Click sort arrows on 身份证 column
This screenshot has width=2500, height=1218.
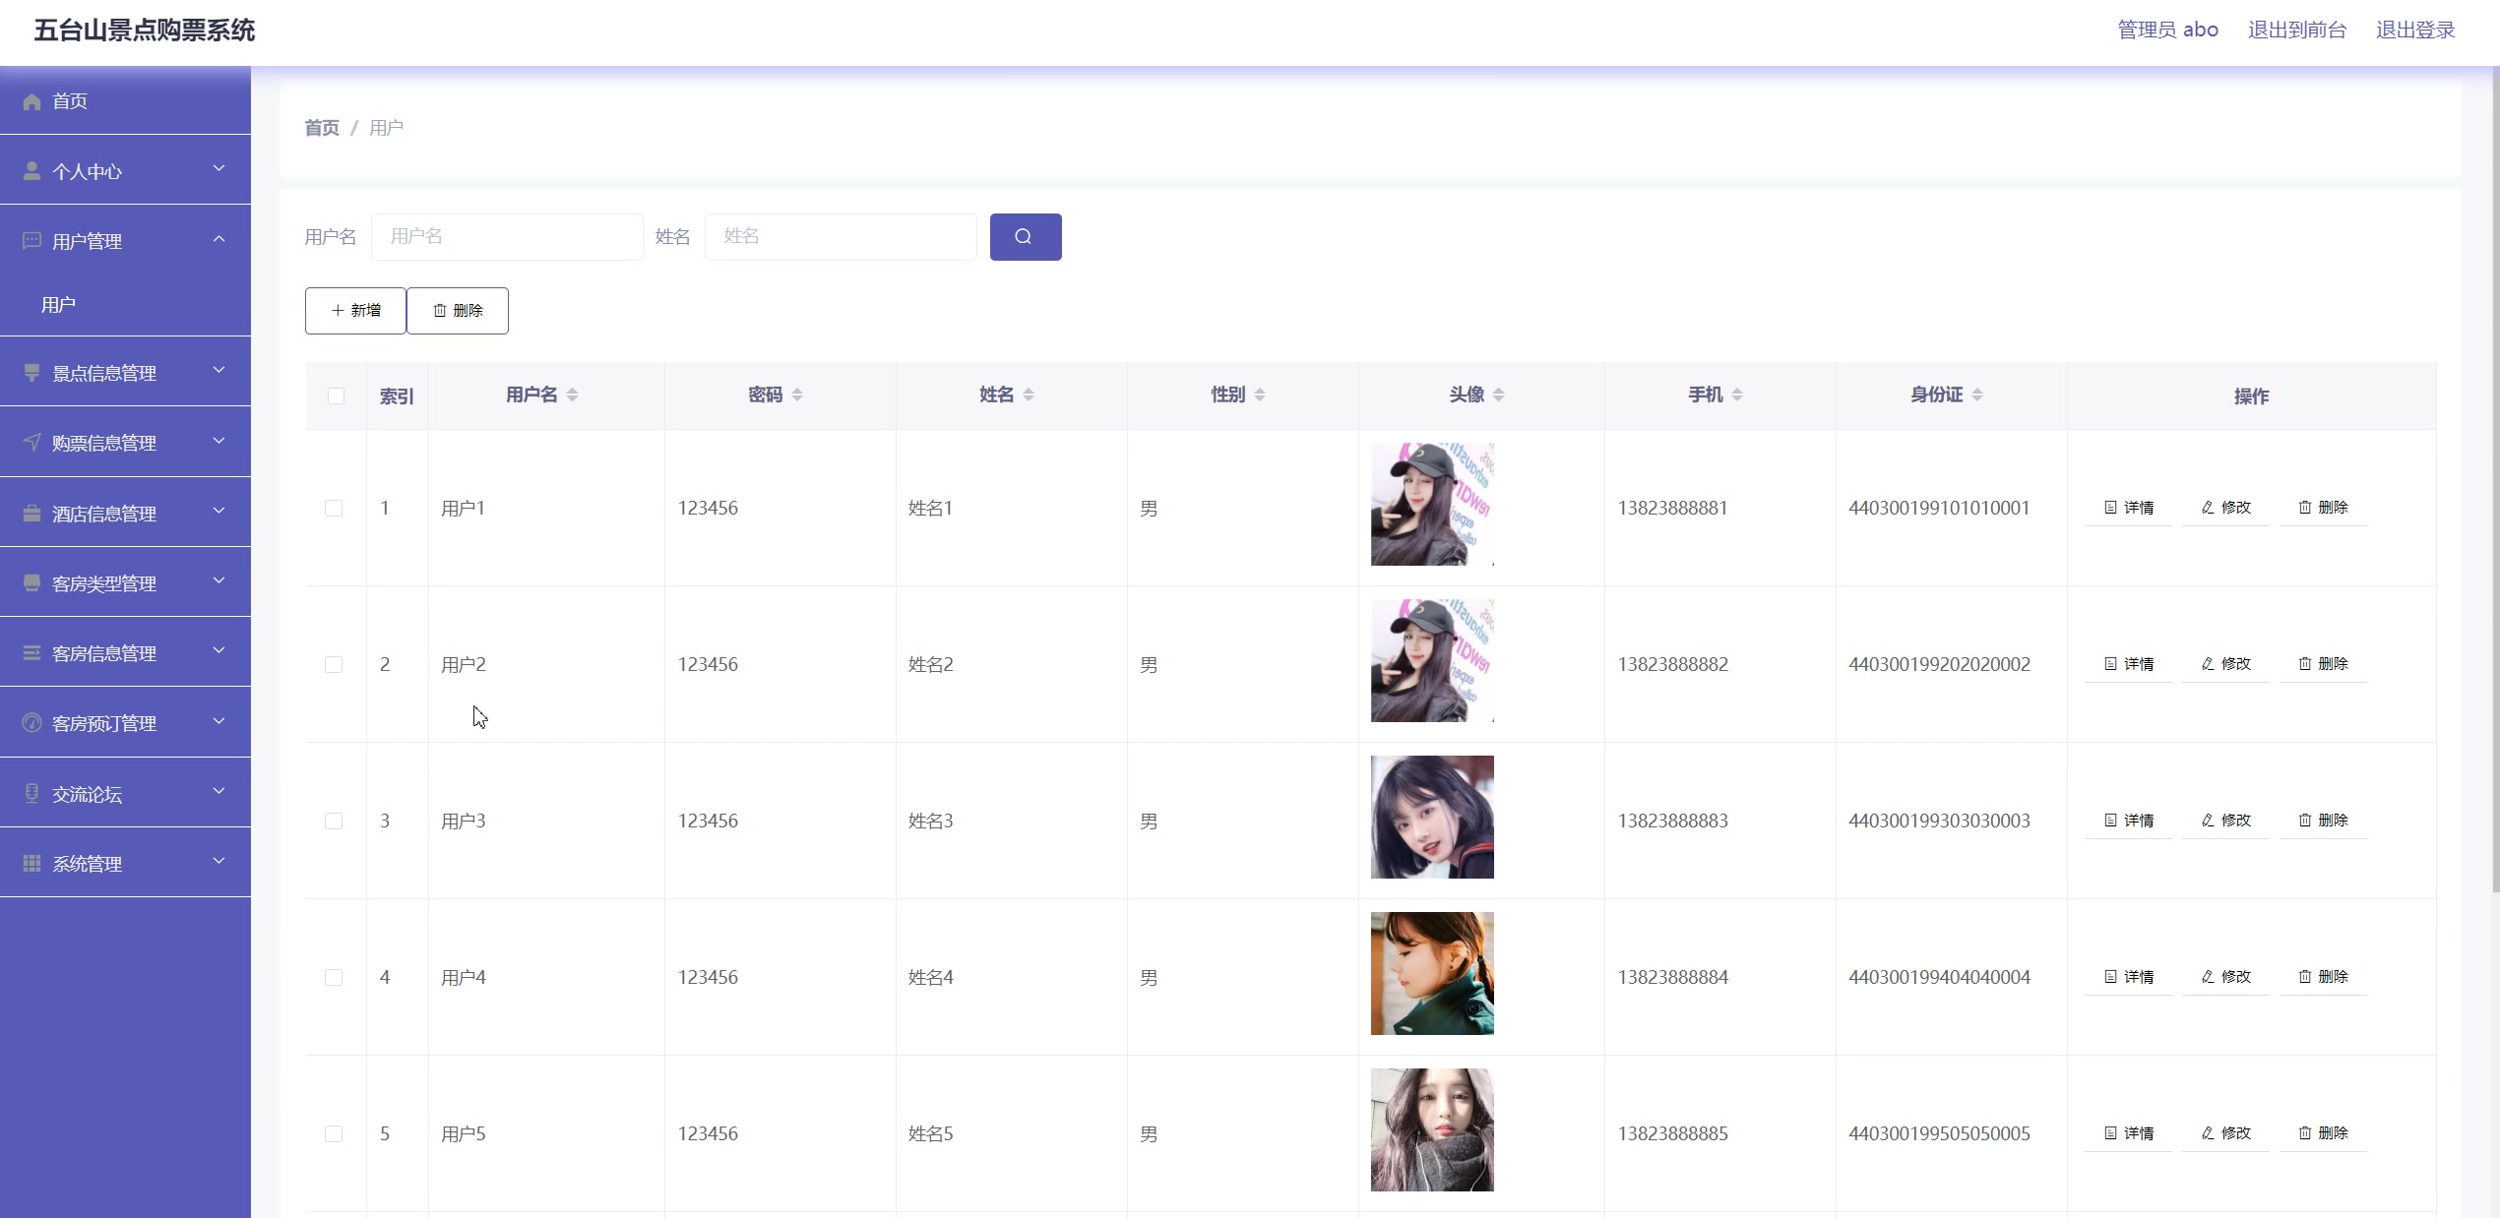(1977, 395)
